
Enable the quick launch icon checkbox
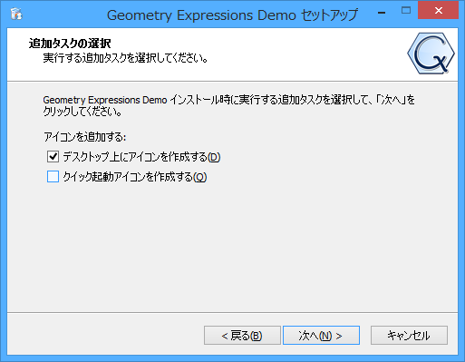(x=53, y=177)
